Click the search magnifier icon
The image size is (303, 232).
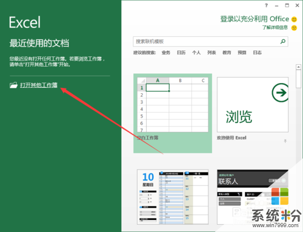(x=283, y=41)
